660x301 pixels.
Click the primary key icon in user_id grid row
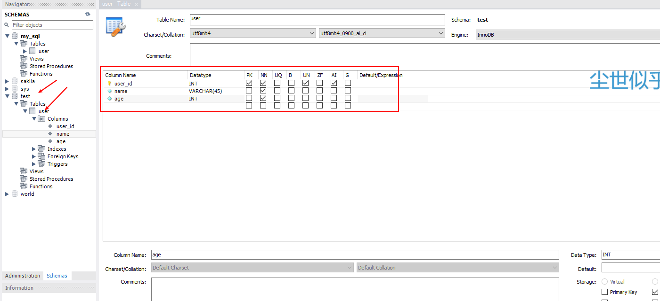(x=110, y=84)
